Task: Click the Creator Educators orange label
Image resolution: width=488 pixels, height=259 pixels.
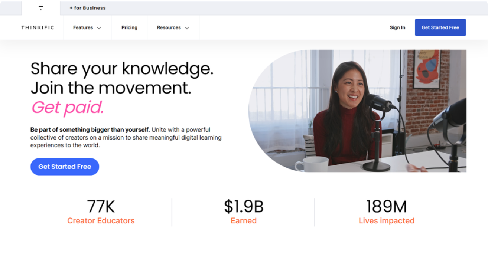Action: point(101,221)
